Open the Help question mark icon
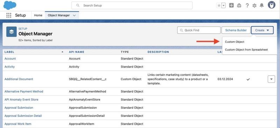280x128 pixels. (247, 6)
